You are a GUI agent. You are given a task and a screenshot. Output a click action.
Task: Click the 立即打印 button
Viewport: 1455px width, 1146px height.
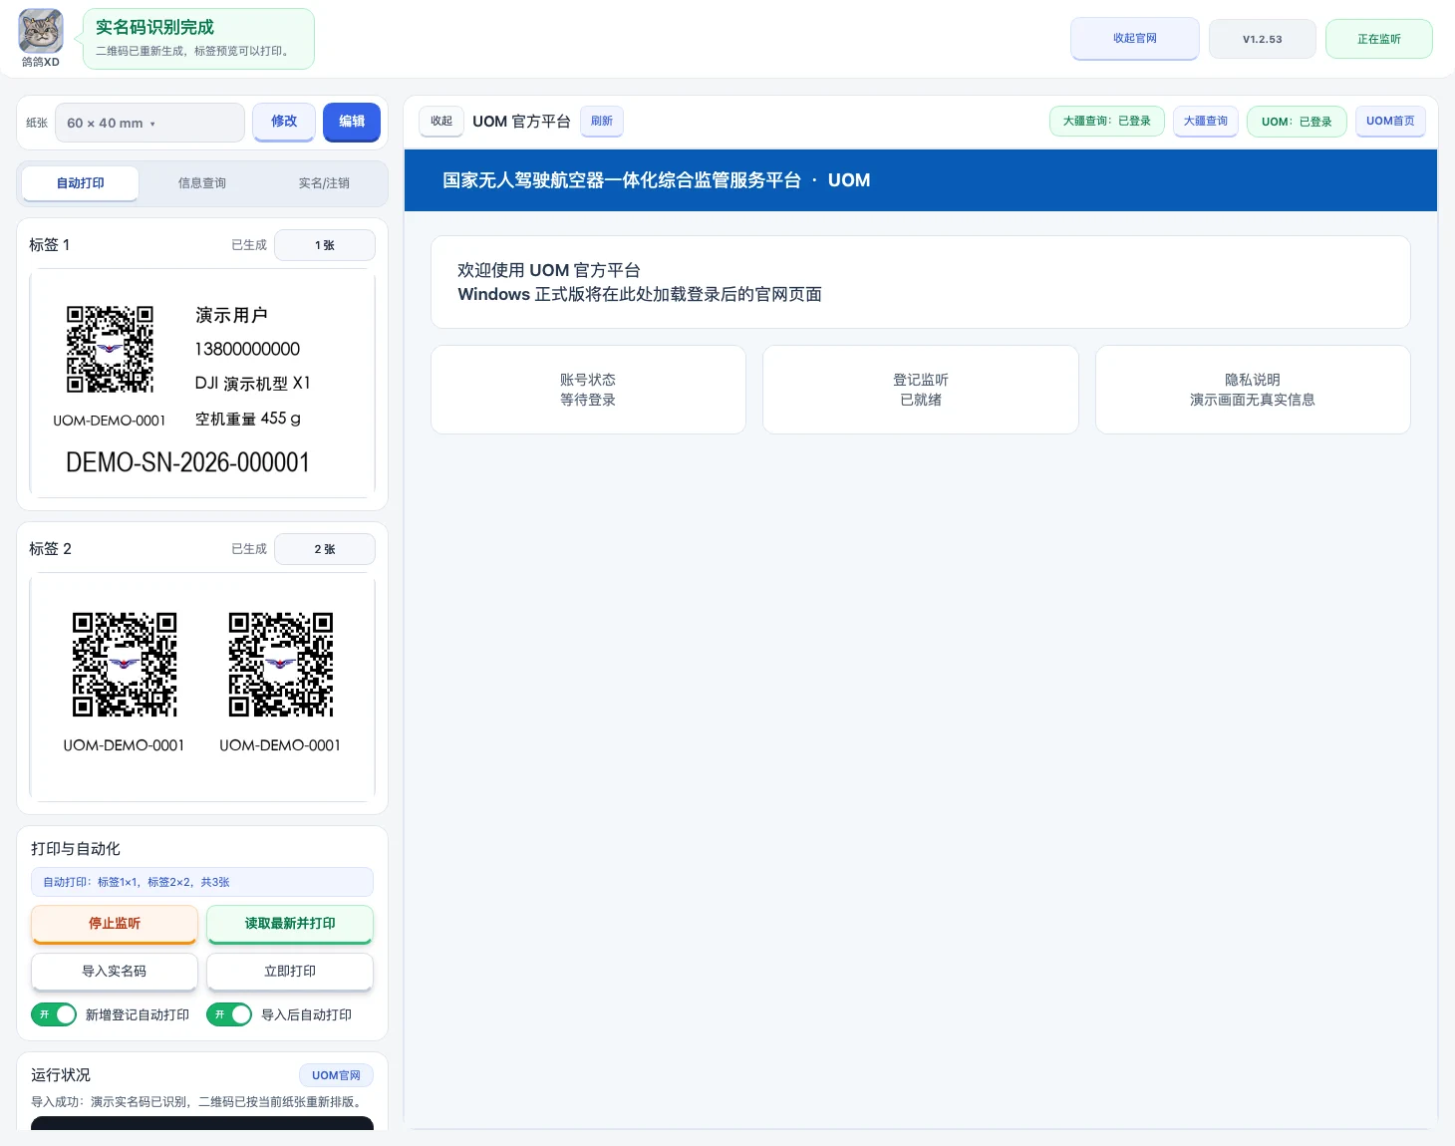pyautogui.click(x=290, y=972)
